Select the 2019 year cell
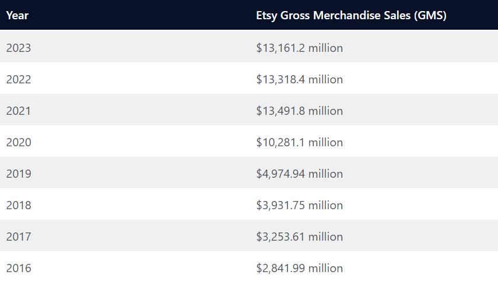498x282 pixels. (19, 174)
